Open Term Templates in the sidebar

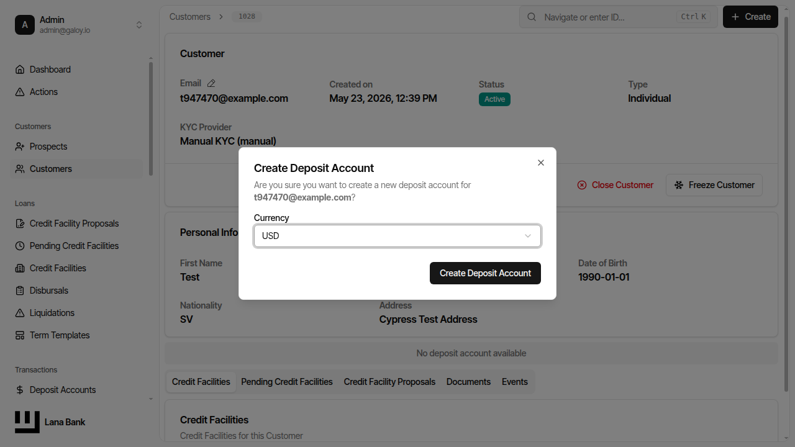[x=77, y=335]
